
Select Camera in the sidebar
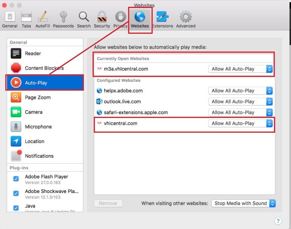[45, 112]
